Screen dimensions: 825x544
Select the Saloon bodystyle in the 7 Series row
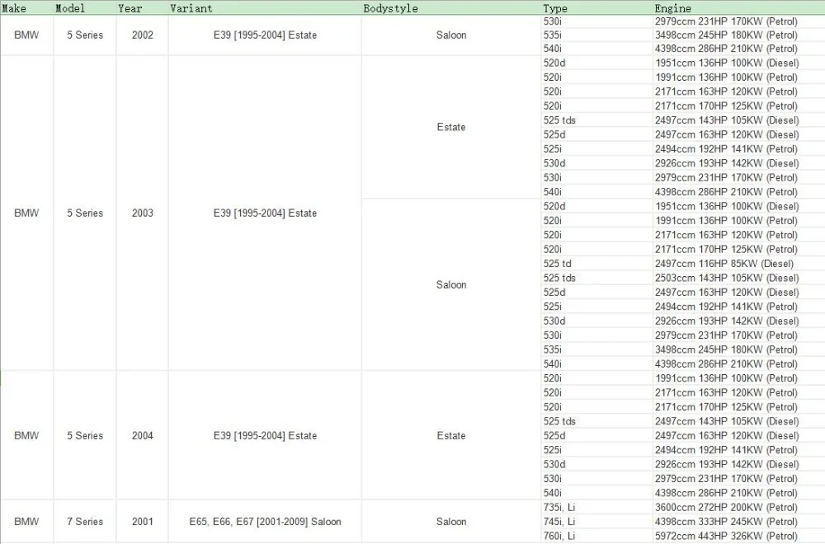point(451,522)
